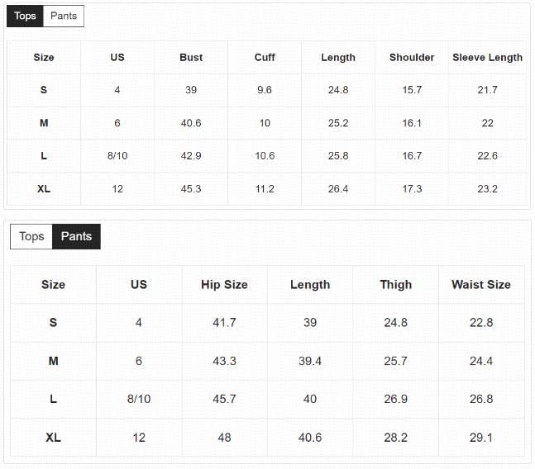The image size is (535, 469).
Task: Click thigh value 26.9
Action: (396, 399)
